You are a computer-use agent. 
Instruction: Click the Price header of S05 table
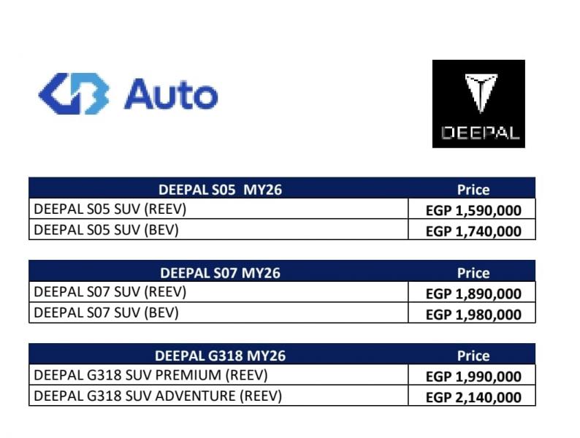coord(473,190)
